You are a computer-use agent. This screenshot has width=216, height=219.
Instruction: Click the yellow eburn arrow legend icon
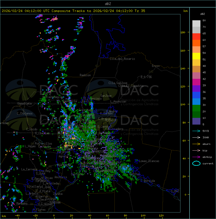coord(196,144)
